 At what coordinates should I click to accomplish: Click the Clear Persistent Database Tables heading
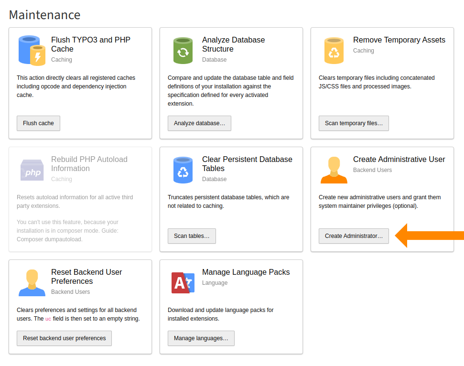tap(248, 164)
